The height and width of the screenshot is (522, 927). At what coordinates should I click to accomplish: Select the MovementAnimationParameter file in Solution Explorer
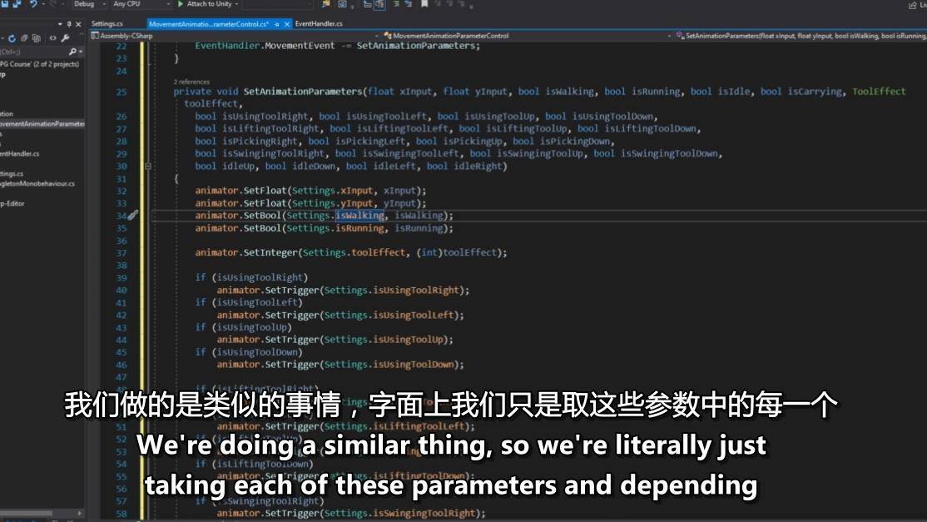42,124
